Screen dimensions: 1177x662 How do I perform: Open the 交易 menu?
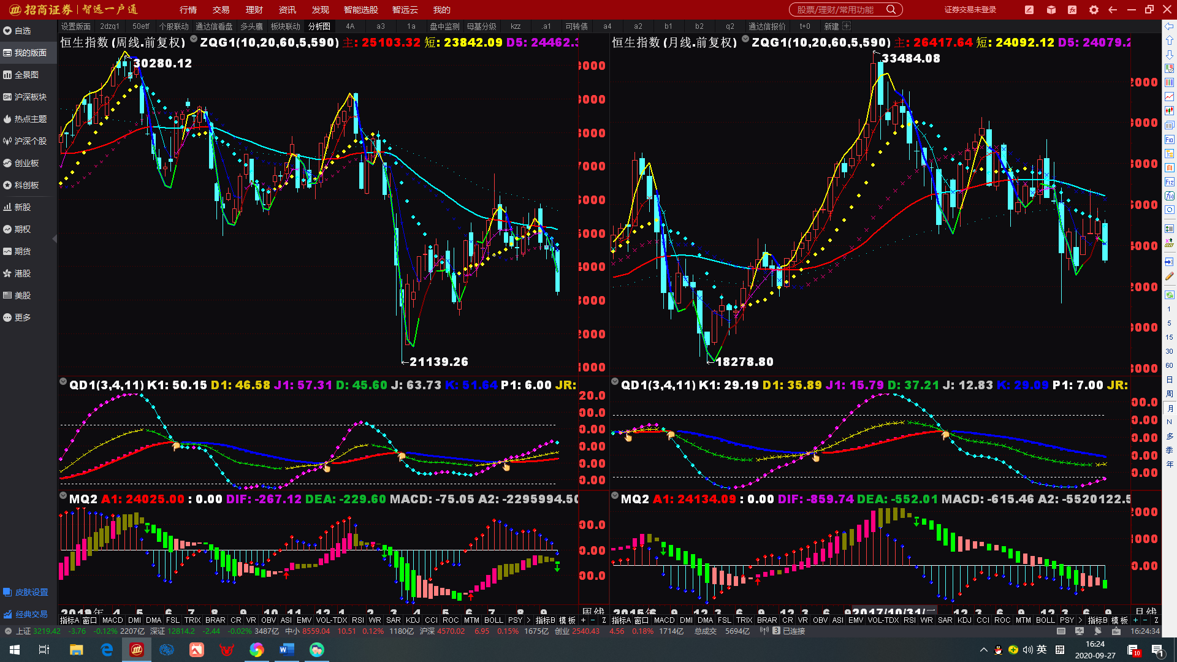tap(221, 10)
